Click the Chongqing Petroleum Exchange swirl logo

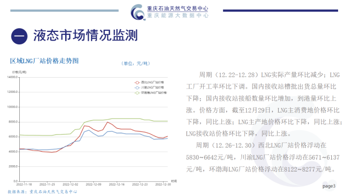click(x=138, y=13)
